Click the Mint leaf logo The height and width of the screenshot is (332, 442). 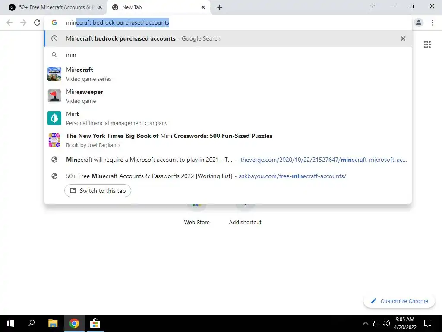point(54,118)
